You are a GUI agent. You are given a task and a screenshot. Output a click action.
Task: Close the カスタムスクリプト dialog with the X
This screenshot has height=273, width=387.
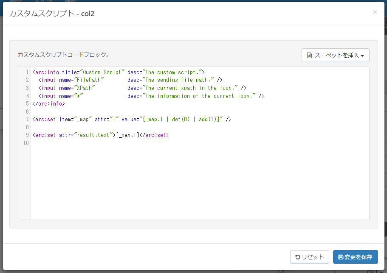375,12
